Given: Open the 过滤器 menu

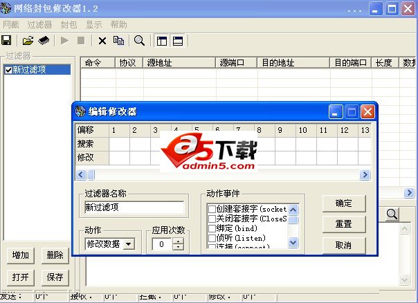Looking at the screenshot, I should pos(39,25).
